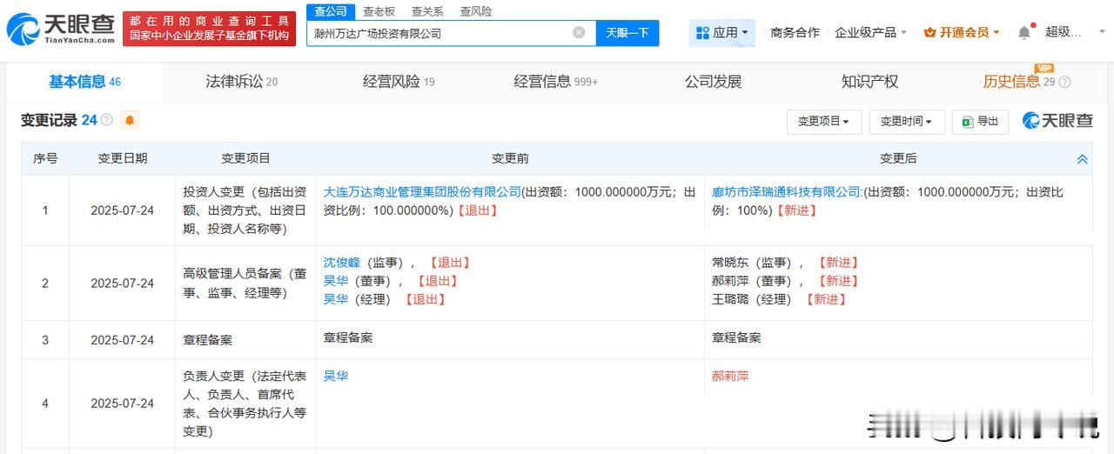The height and width of the screenshot is (454, 1114).
Task: Click 吴华 (董事) name link
Action: [336, 281]
